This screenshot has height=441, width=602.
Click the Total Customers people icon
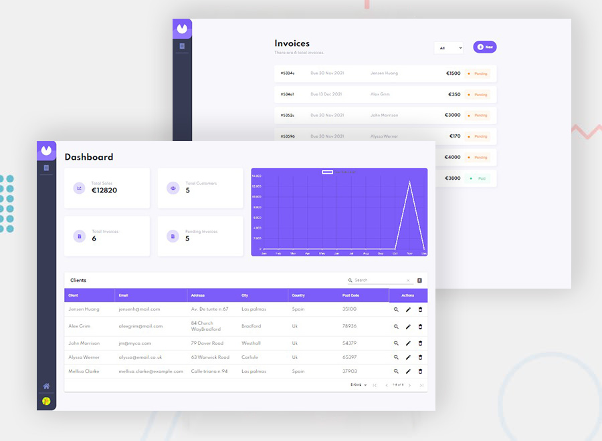(173, 188)
